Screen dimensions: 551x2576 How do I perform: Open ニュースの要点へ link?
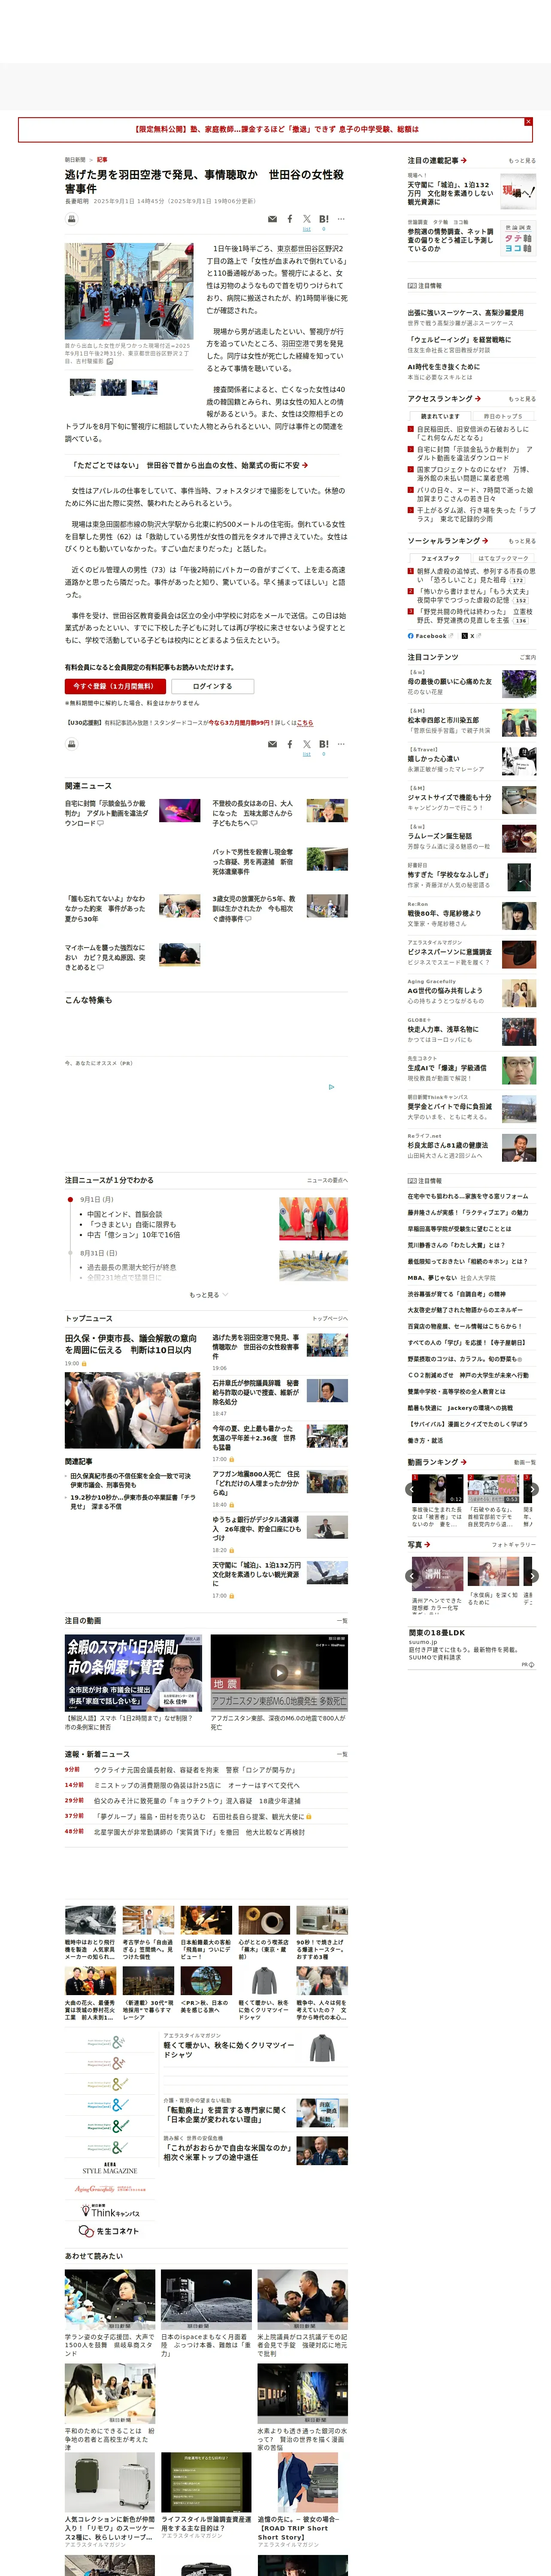pyautogui.click(x=327, y=1180)
